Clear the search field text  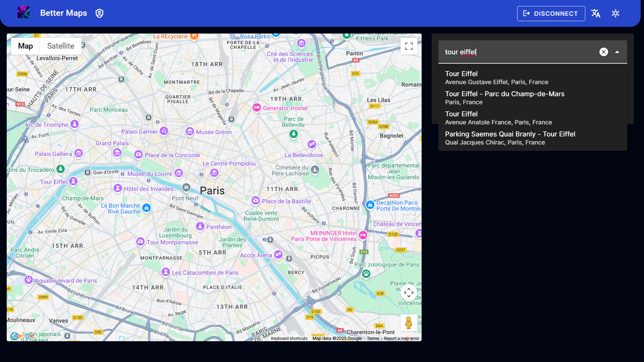(x=603, y=52)
